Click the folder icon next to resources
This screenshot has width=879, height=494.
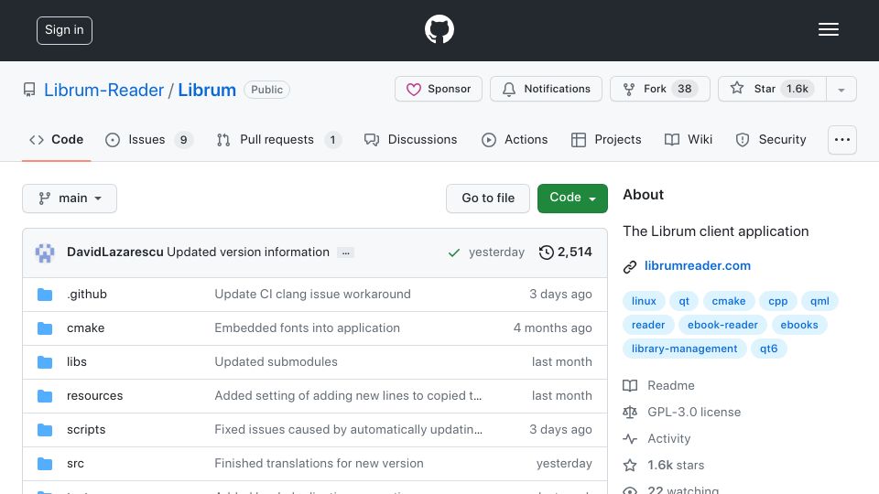(45, 396)
